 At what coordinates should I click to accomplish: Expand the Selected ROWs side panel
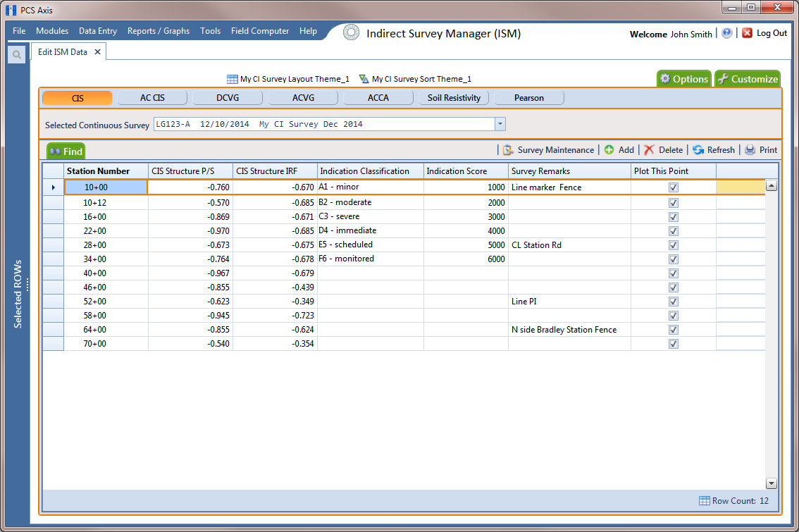[x=18, y=294]
